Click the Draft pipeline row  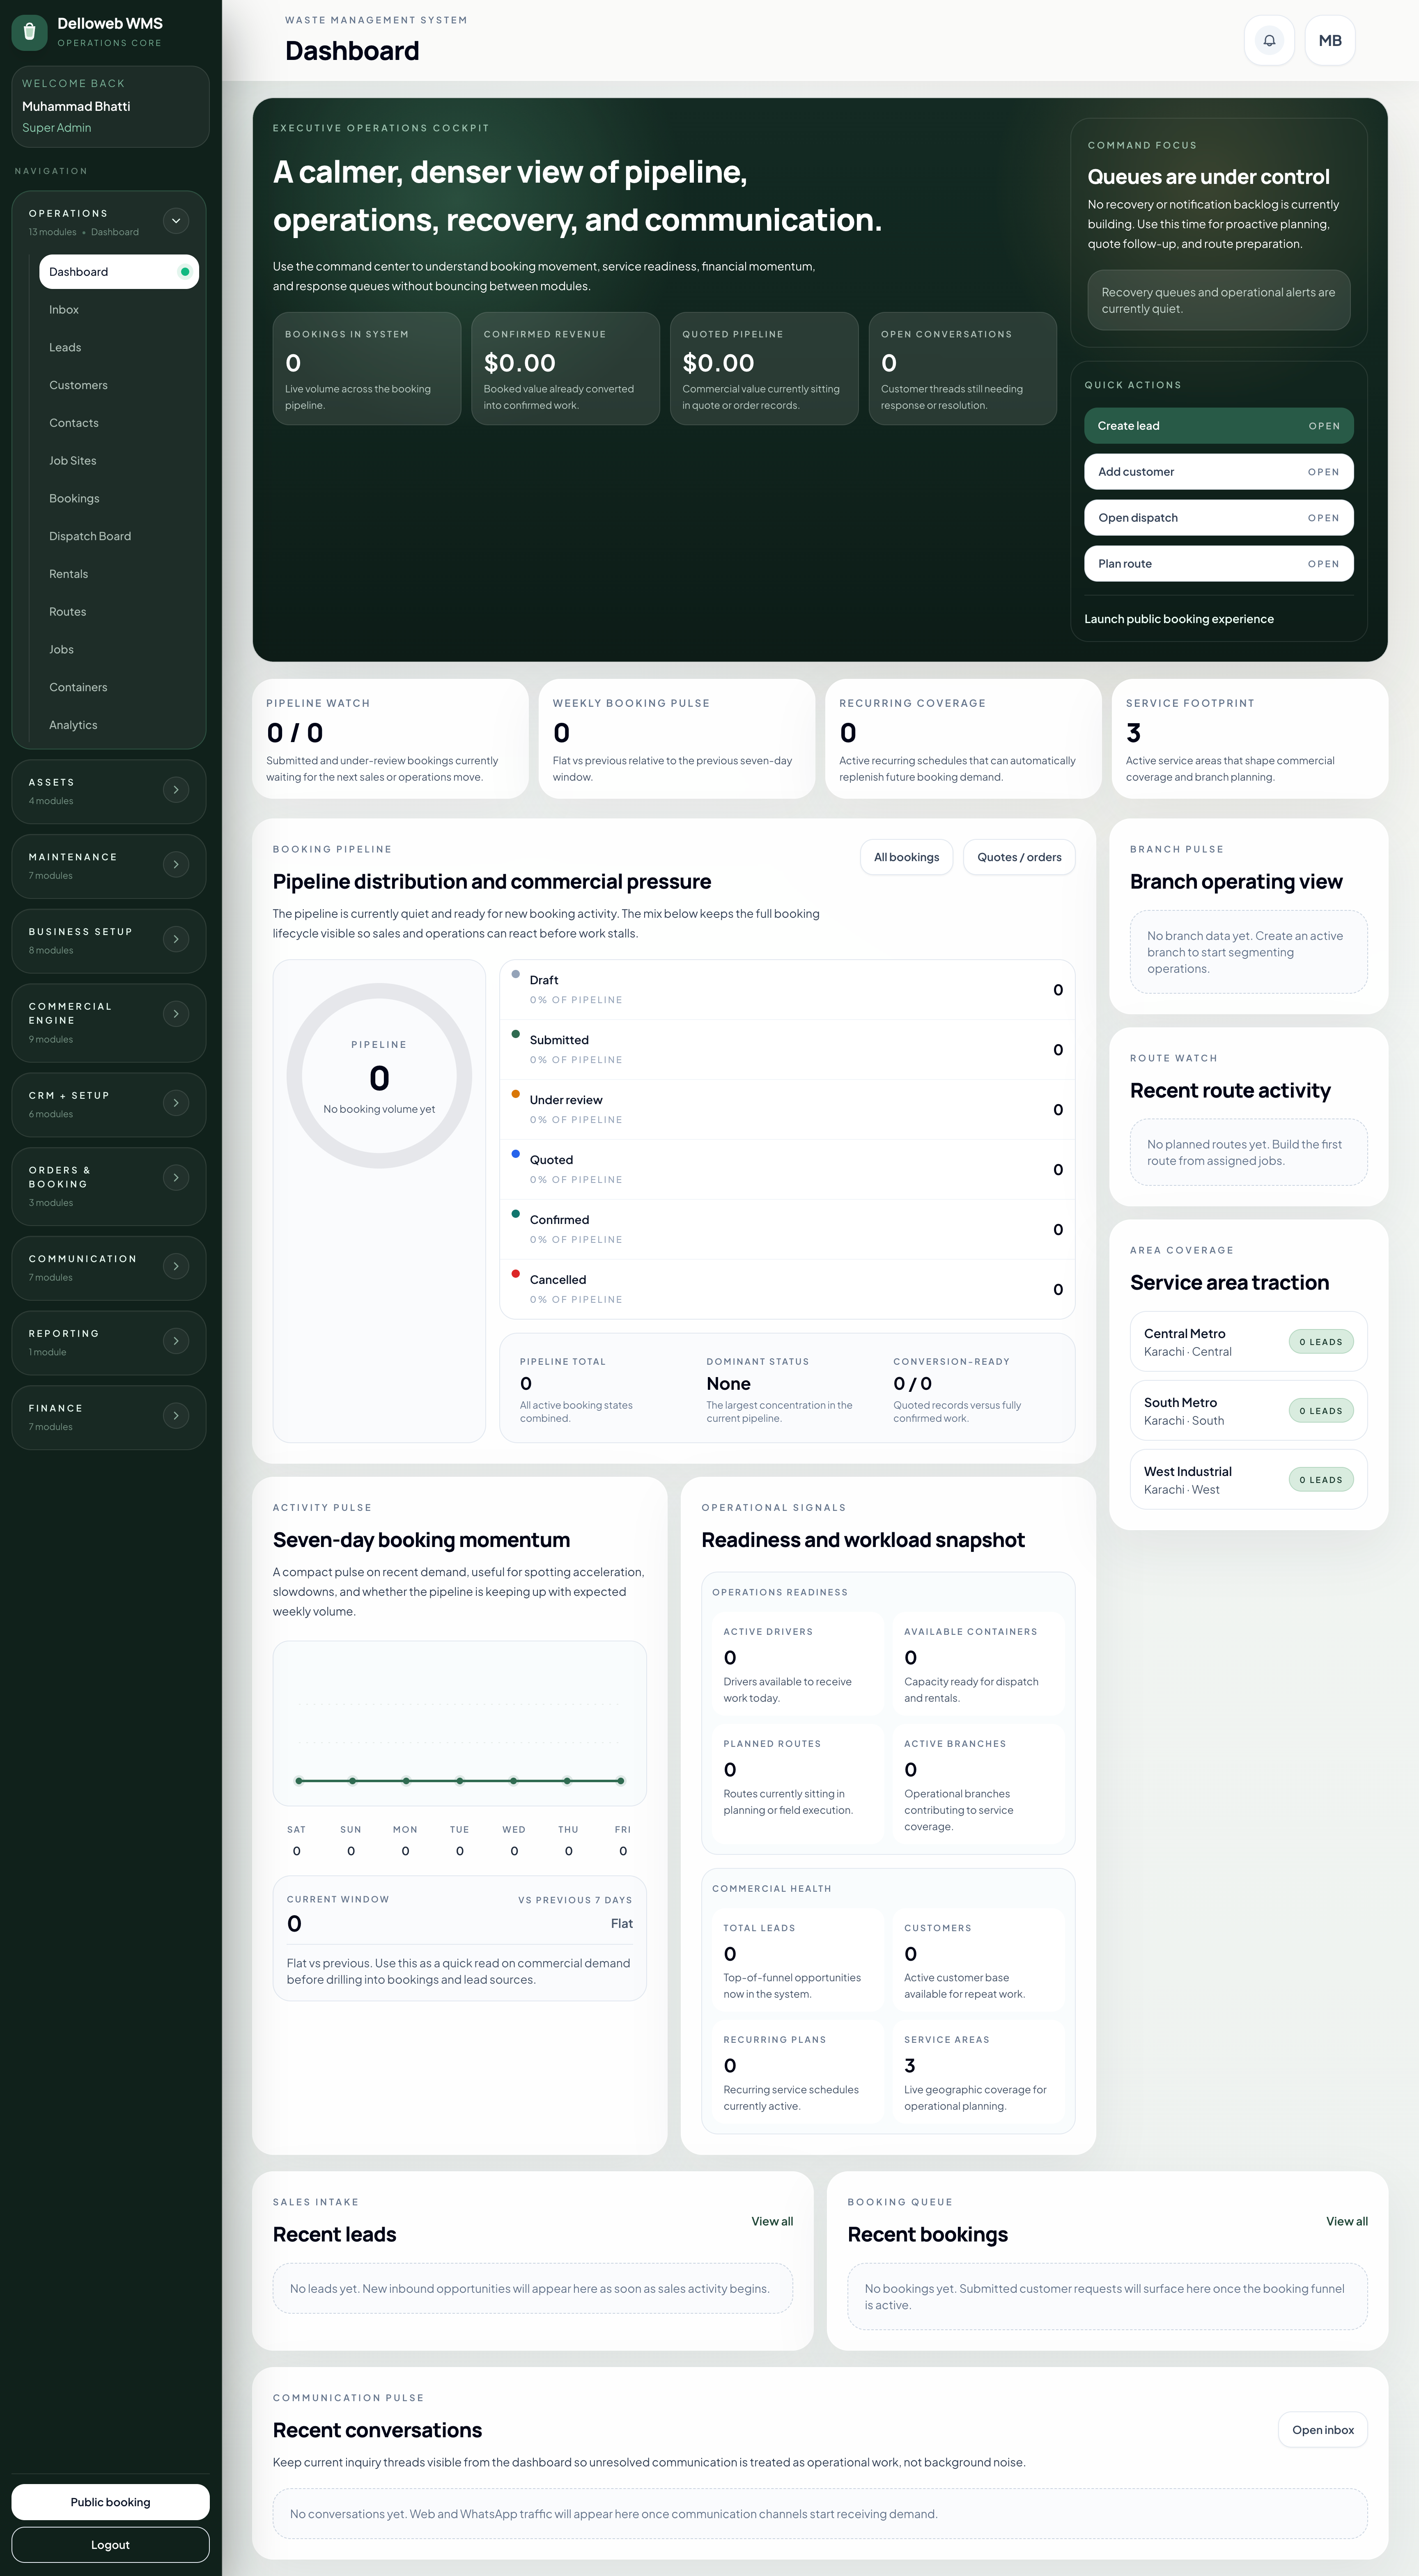tap(787, 990)
